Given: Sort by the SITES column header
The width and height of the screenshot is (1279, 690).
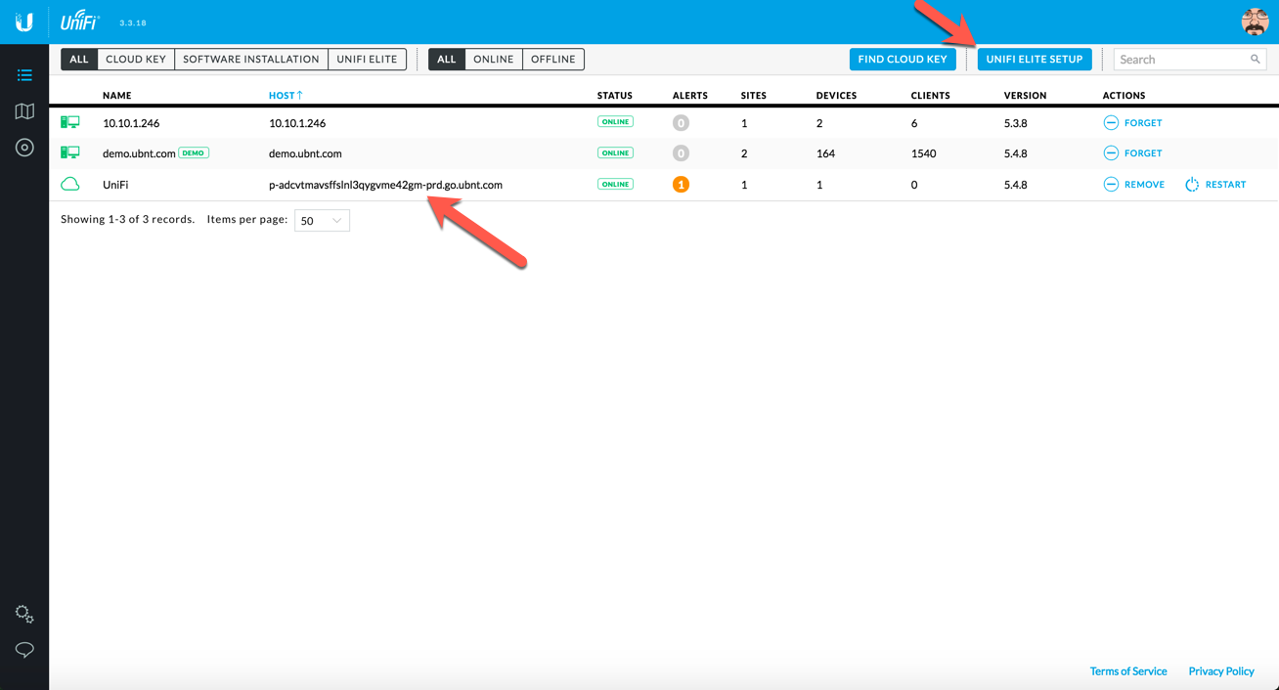Looking at the screenshot, I should (x=754, y=96).
